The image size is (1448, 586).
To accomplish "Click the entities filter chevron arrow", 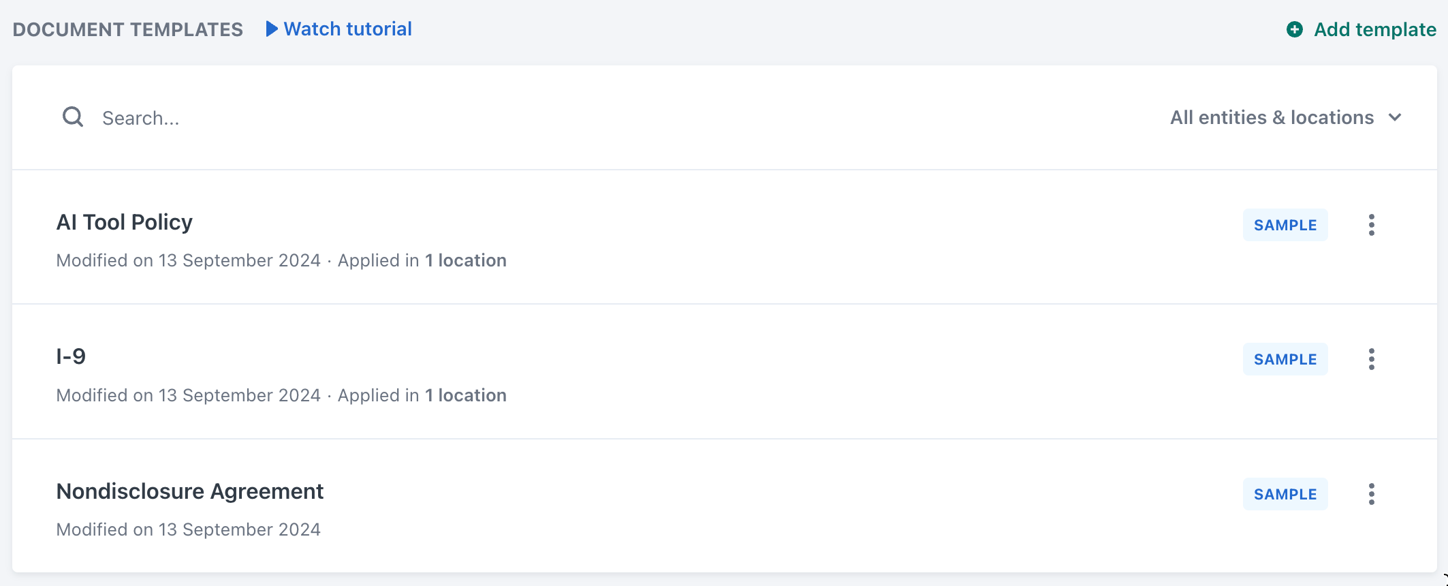I will (1395, 117).
